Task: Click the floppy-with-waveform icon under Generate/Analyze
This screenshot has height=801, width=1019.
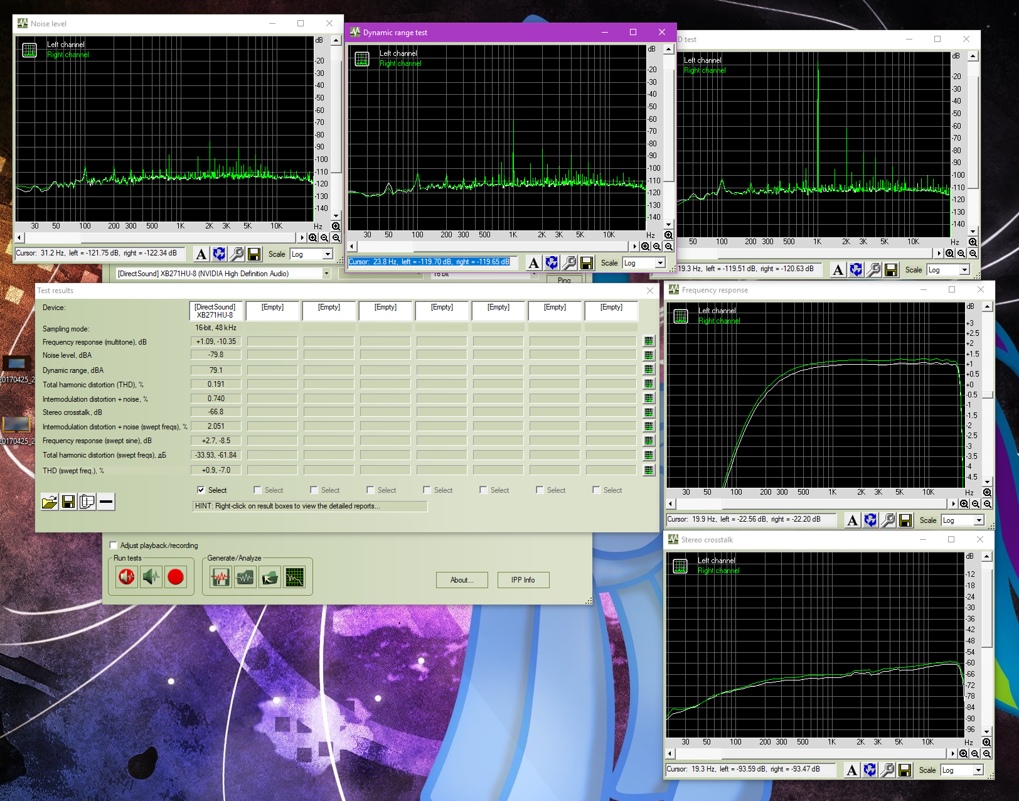Action: (x=220, y=576)
